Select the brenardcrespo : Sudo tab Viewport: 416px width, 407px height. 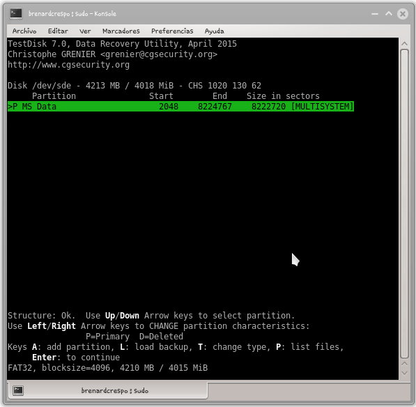pos(108,390)
